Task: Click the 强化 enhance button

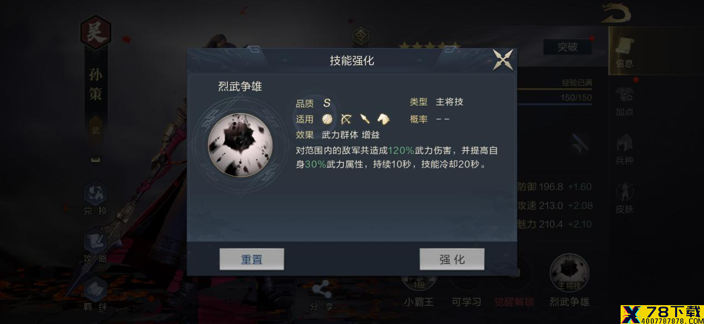Action: click(452, 259)
